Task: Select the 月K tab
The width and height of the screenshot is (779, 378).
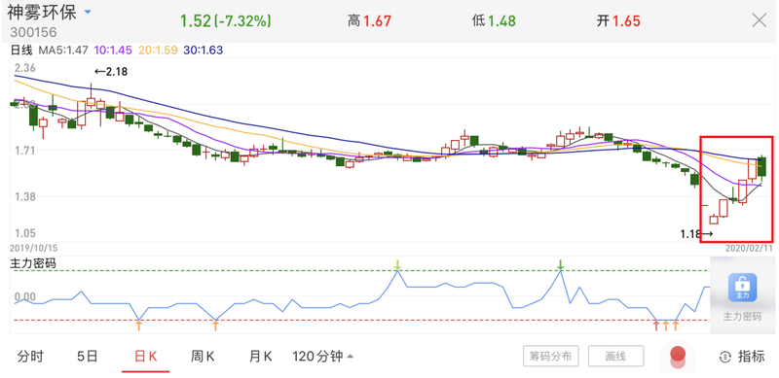Action: pyautogui.click(x=260, y=357)
